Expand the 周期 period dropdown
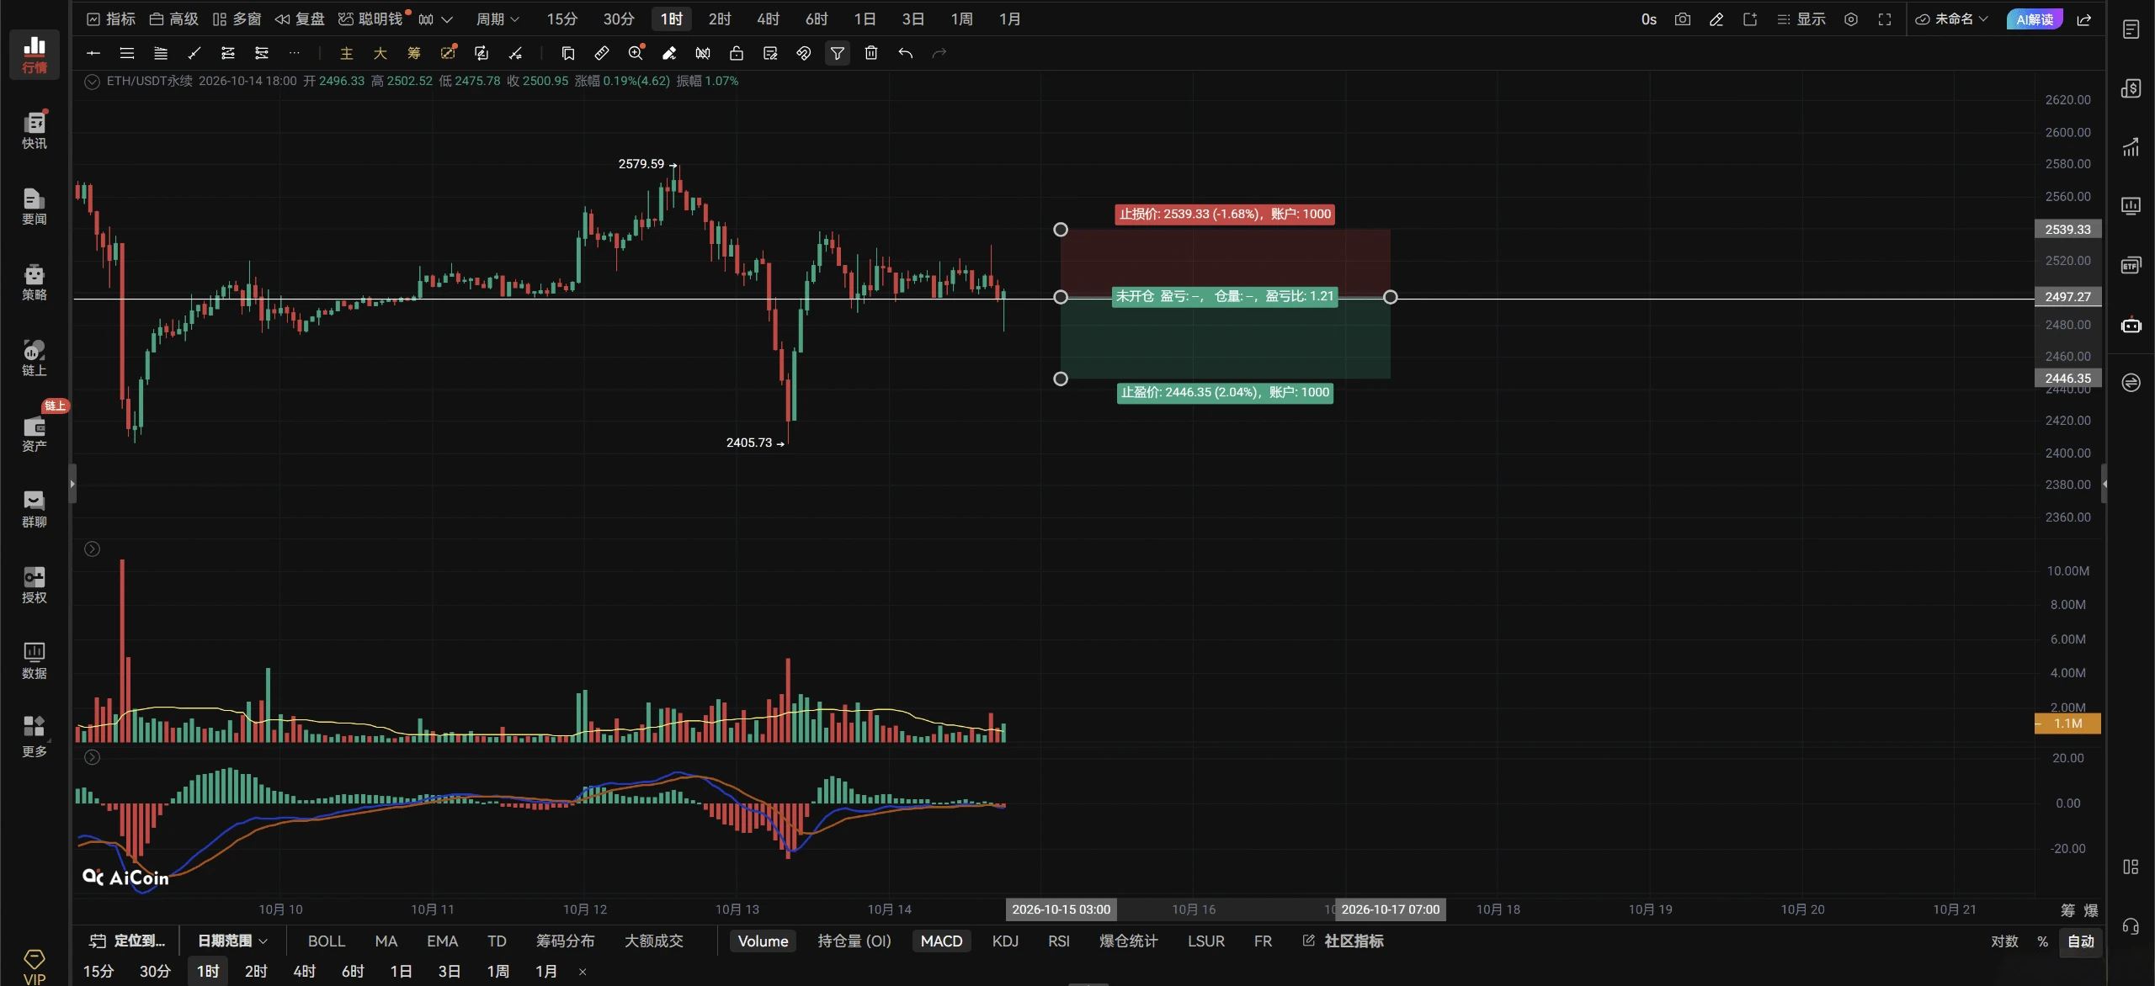Image resolution: width=2155 pixels, height=986 pixels. click(x=498, y=19)
